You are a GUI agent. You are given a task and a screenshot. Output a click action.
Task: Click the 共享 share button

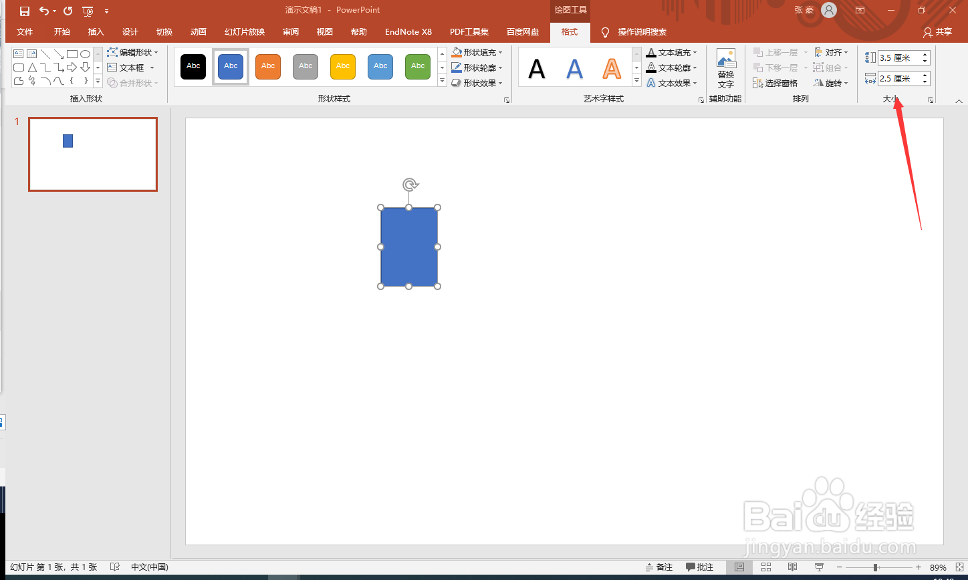pyautogui.click(x=937, y=32)
